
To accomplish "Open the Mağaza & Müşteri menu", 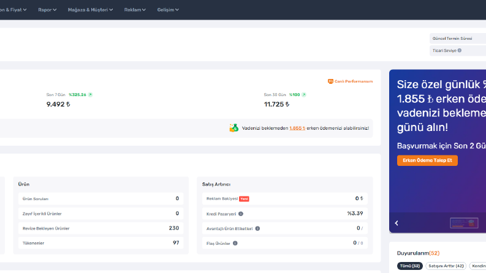I will [90, 10].
